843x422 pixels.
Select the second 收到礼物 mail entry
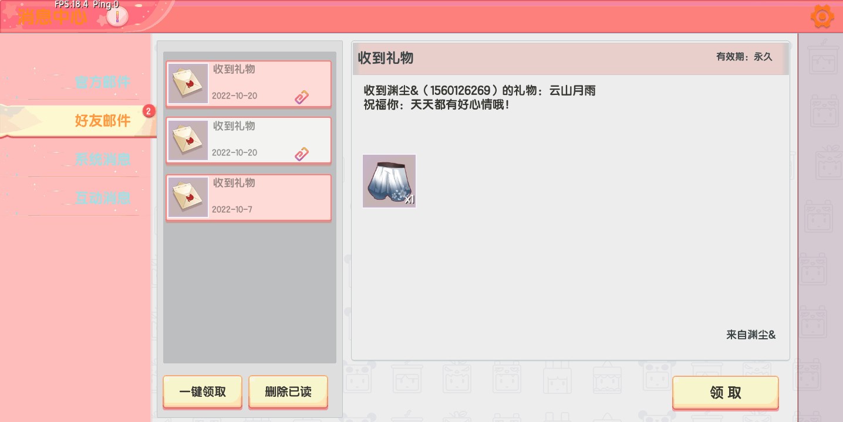249,141
